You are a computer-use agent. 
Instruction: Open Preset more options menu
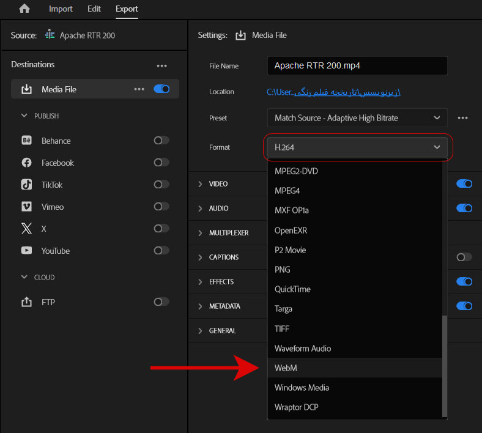tap(462, 118)
